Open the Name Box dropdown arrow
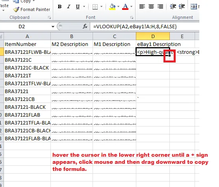This screenshot has width=219, height=187. pos(53,26)
